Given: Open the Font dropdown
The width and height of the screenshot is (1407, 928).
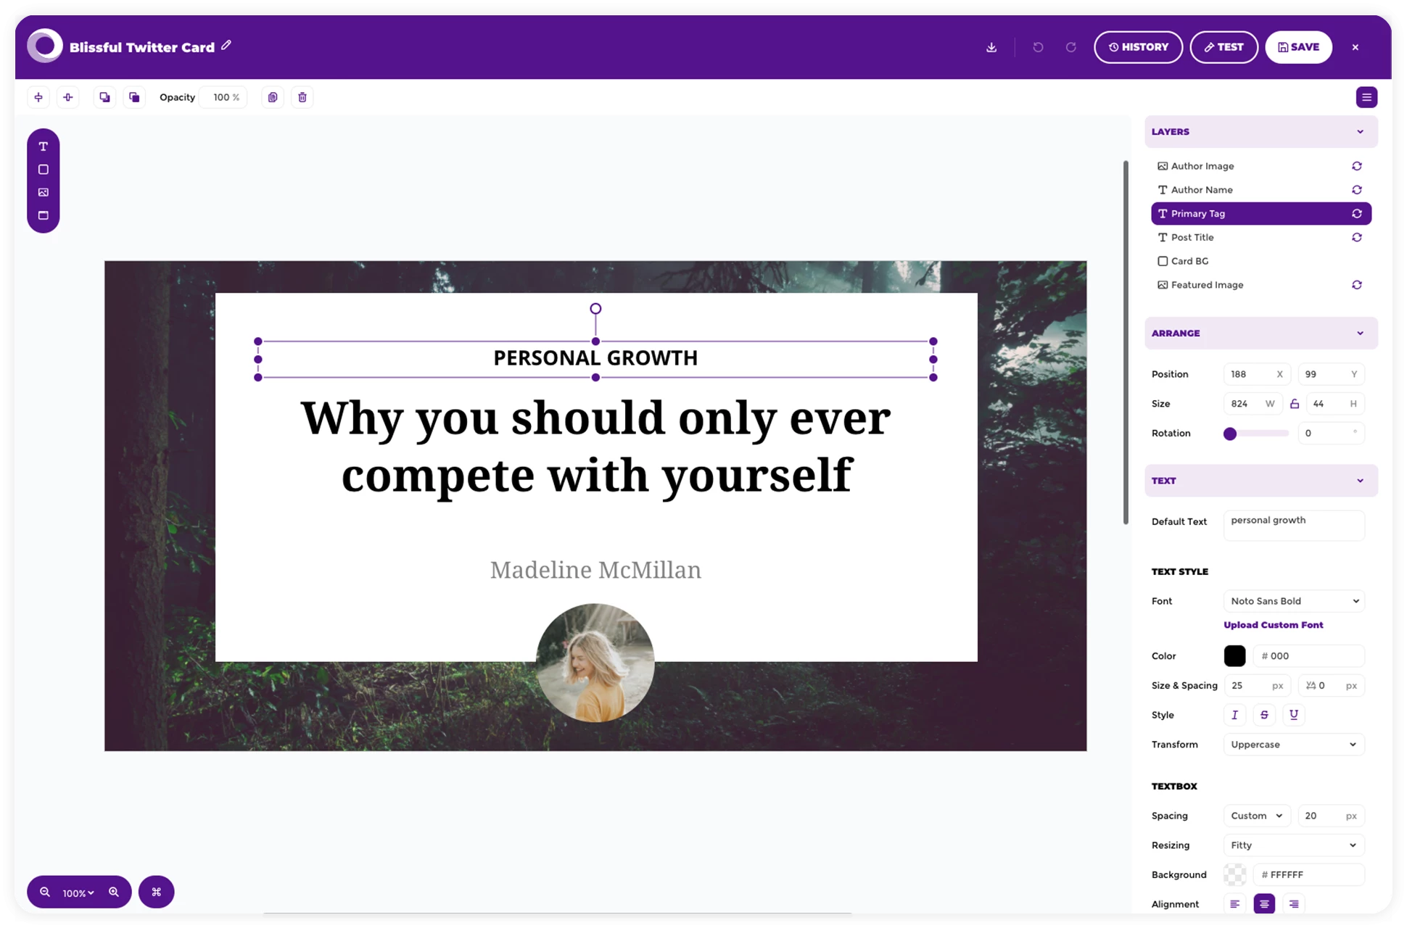Looking at the screenshot, I should 1294,601.
